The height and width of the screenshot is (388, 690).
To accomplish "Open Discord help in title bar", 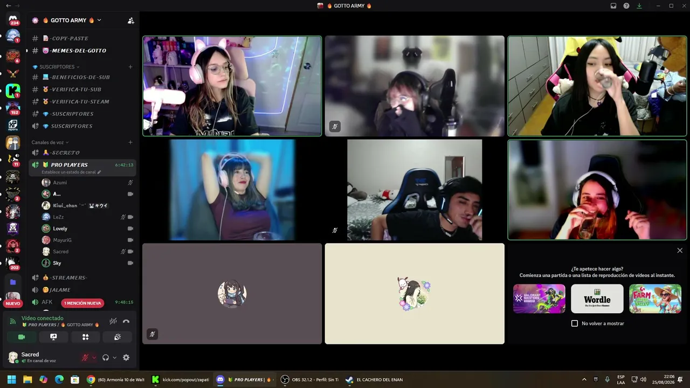I will pyautogui.click(x=626, y=6).
